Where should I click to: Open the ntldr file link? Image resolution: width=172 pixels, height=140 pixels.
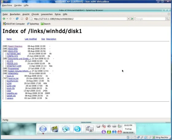pos(9,91)
